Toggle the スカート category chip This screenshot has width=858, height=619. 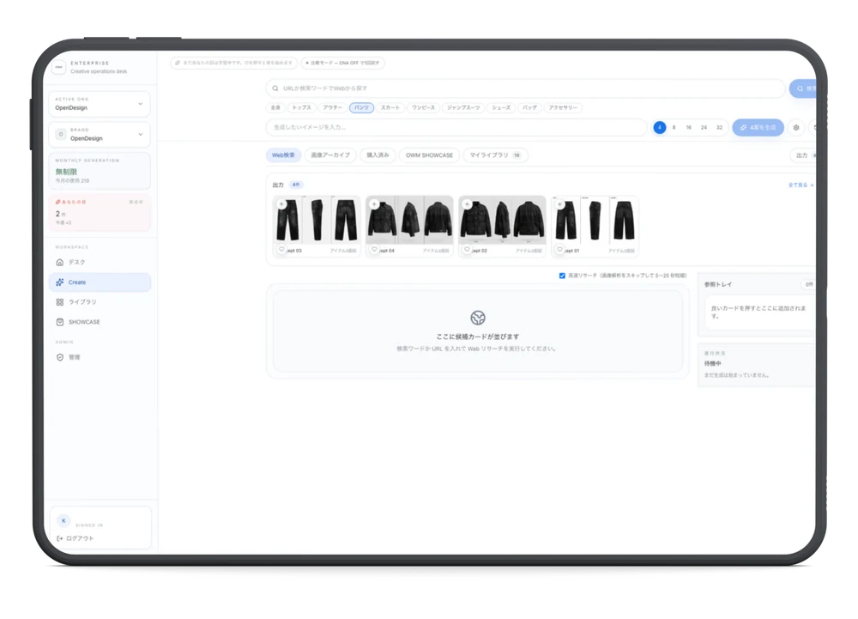point(390,108)
